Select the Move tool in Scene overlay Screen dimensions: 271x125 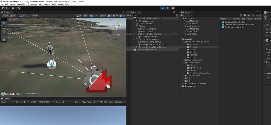click(x=4, y=26)
